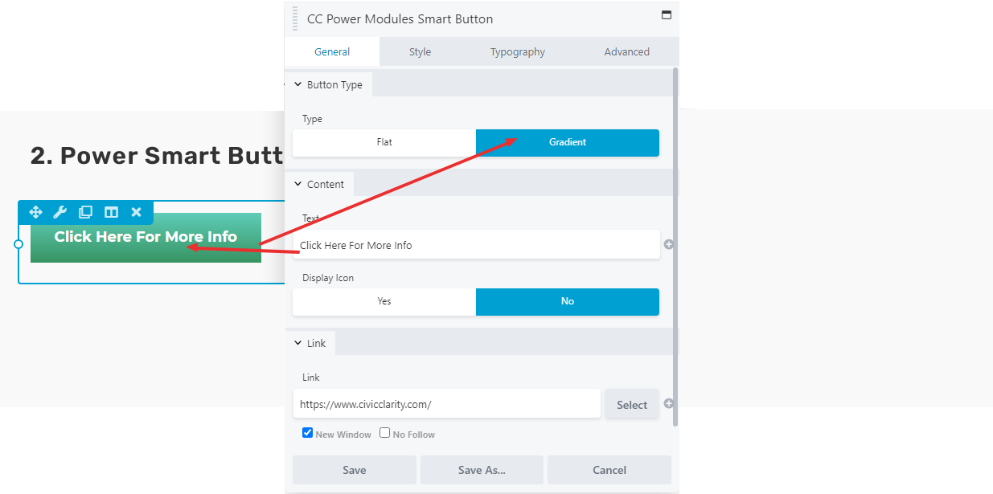The image size is (993, 494).
Task: Switch to the Style tab
Action: [x=420, y=51]
